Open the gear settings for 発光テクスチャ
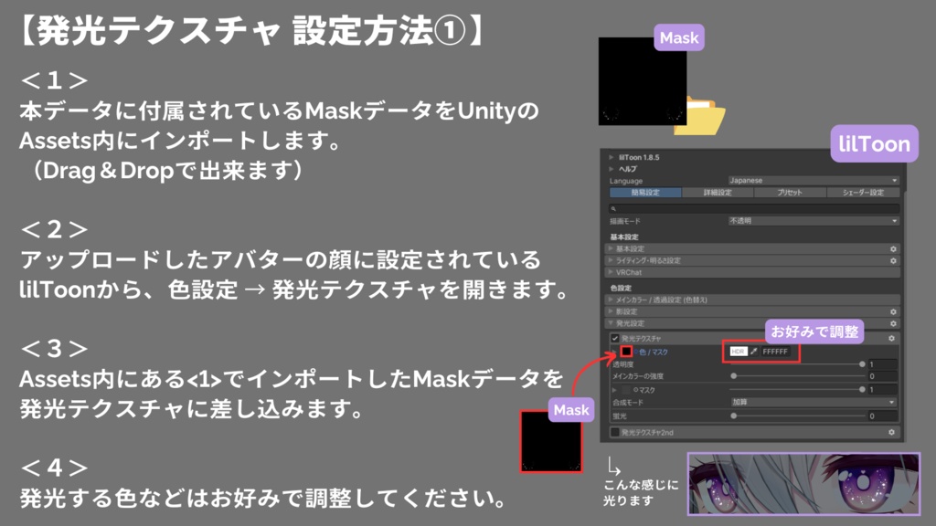Viewport: 936px width, 526px height. tap(893, 337)
